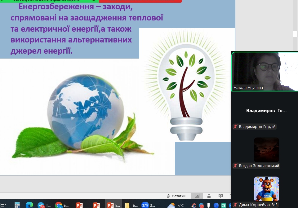The width and height of the screenshot is (298, 208).
Task: Select Наталя Анучина video tile
Action: pyautogui.click(x=264, y=71)
